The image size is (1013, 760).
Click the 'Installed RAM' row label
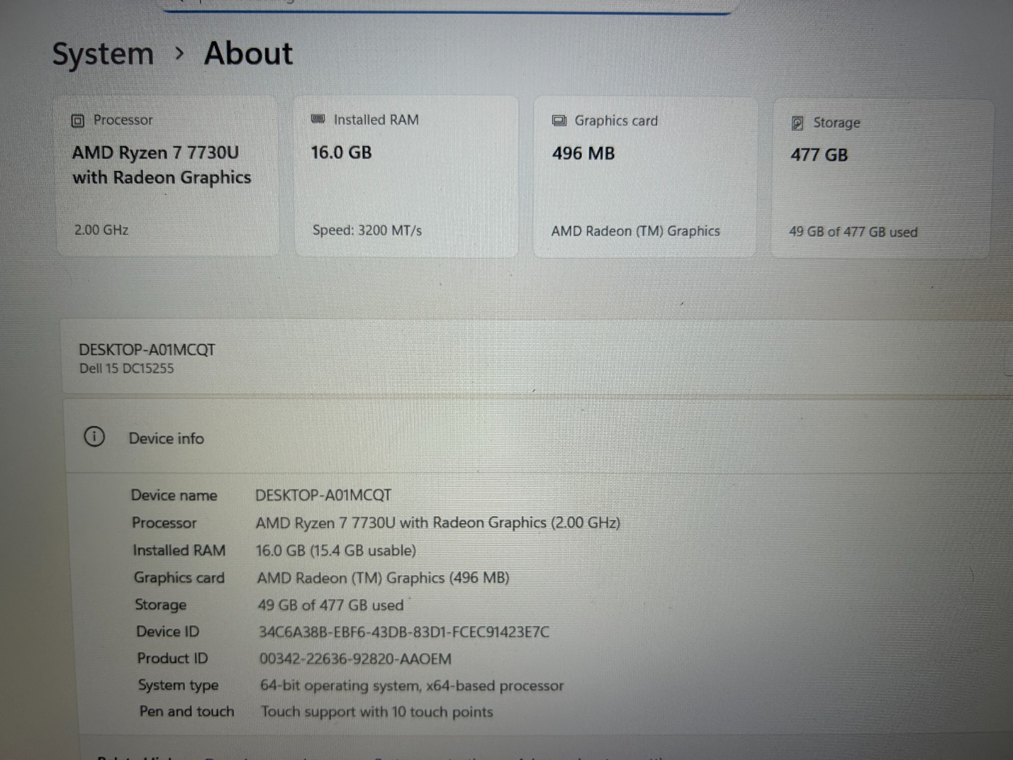(179, 550)
